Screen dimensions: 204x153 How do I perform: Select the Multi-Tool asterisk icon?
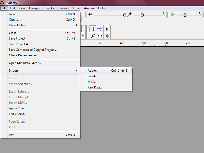click(107, 36)
